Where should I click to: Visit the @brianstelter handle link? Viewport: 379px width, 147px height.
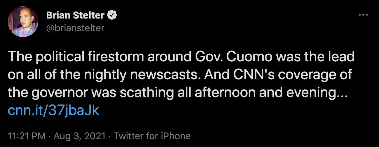coord(75,28)
